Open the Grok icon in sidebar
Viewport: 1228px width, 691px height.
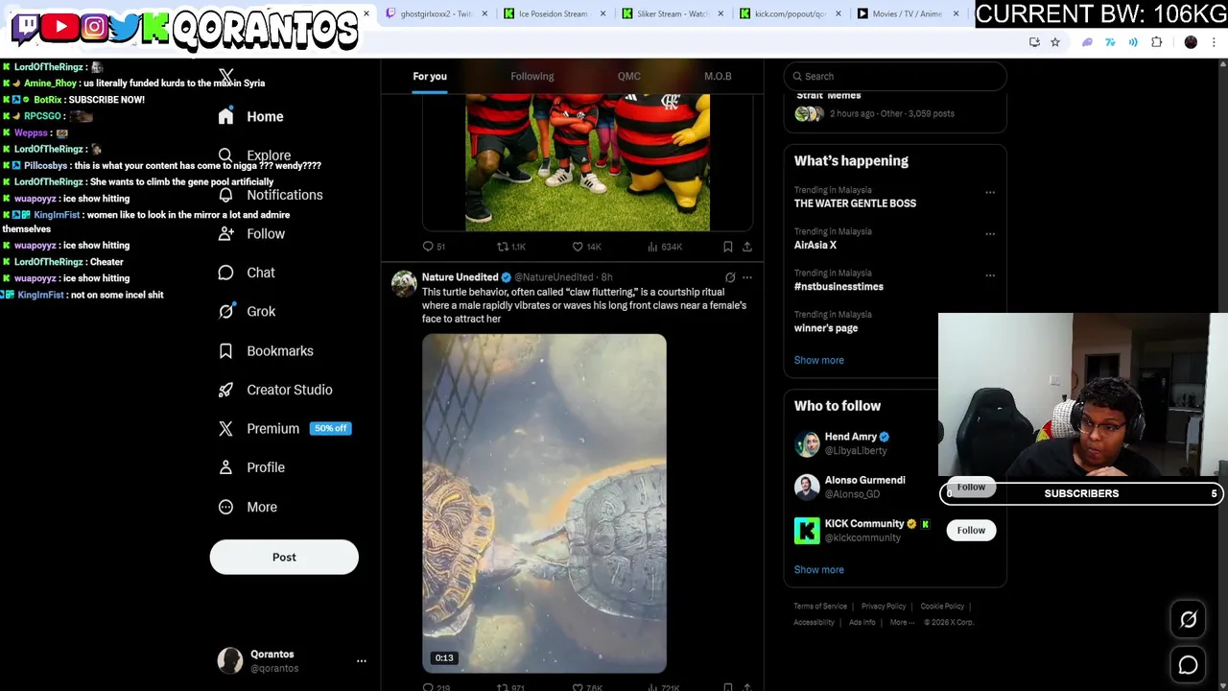tap(225, 311)
